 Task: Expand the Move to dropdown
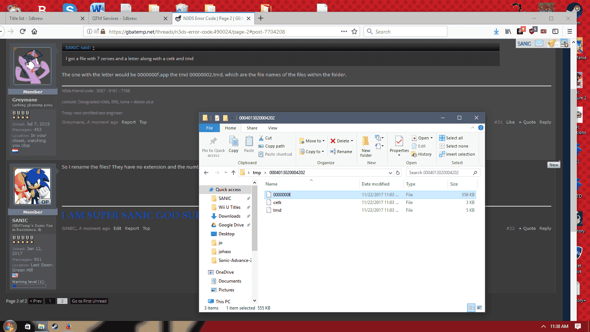(x=324, y=141)
